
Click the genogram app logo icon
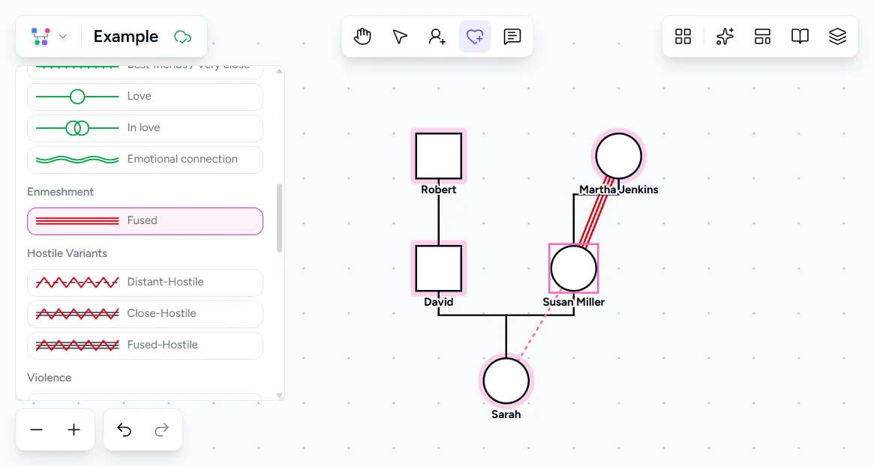point(41,37)
